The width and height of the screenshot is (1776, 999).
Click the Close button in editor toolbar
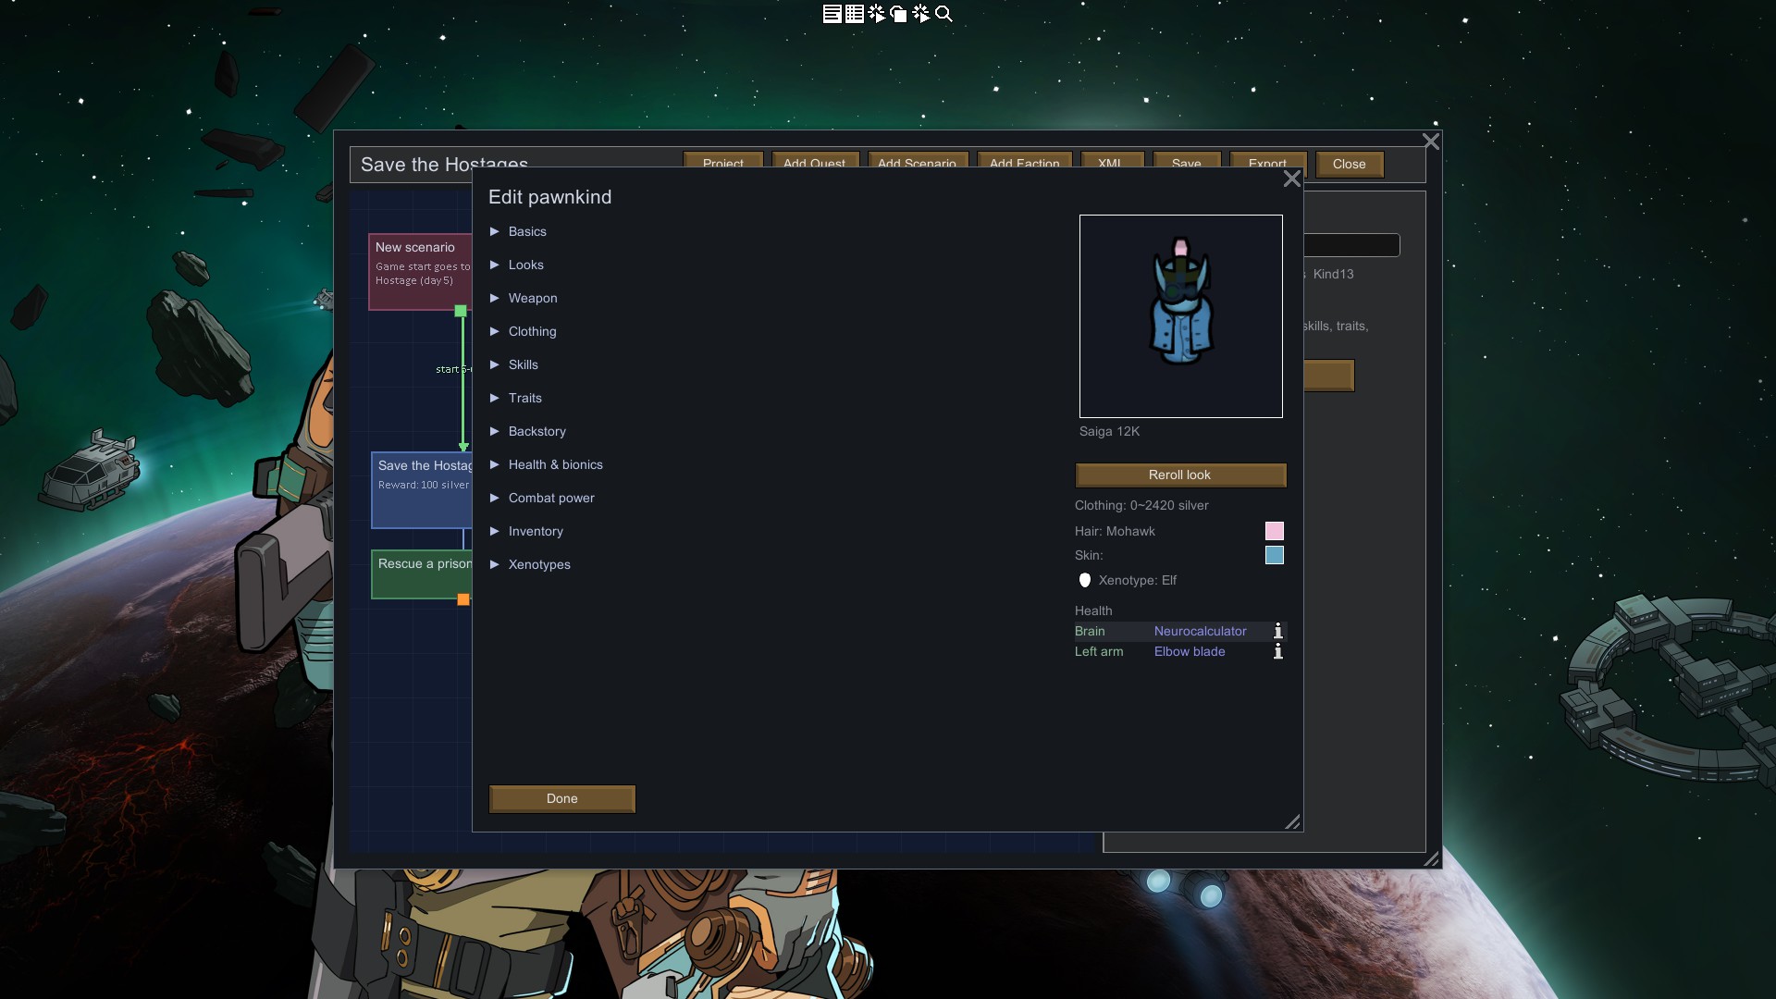[x=1349, y=164]
